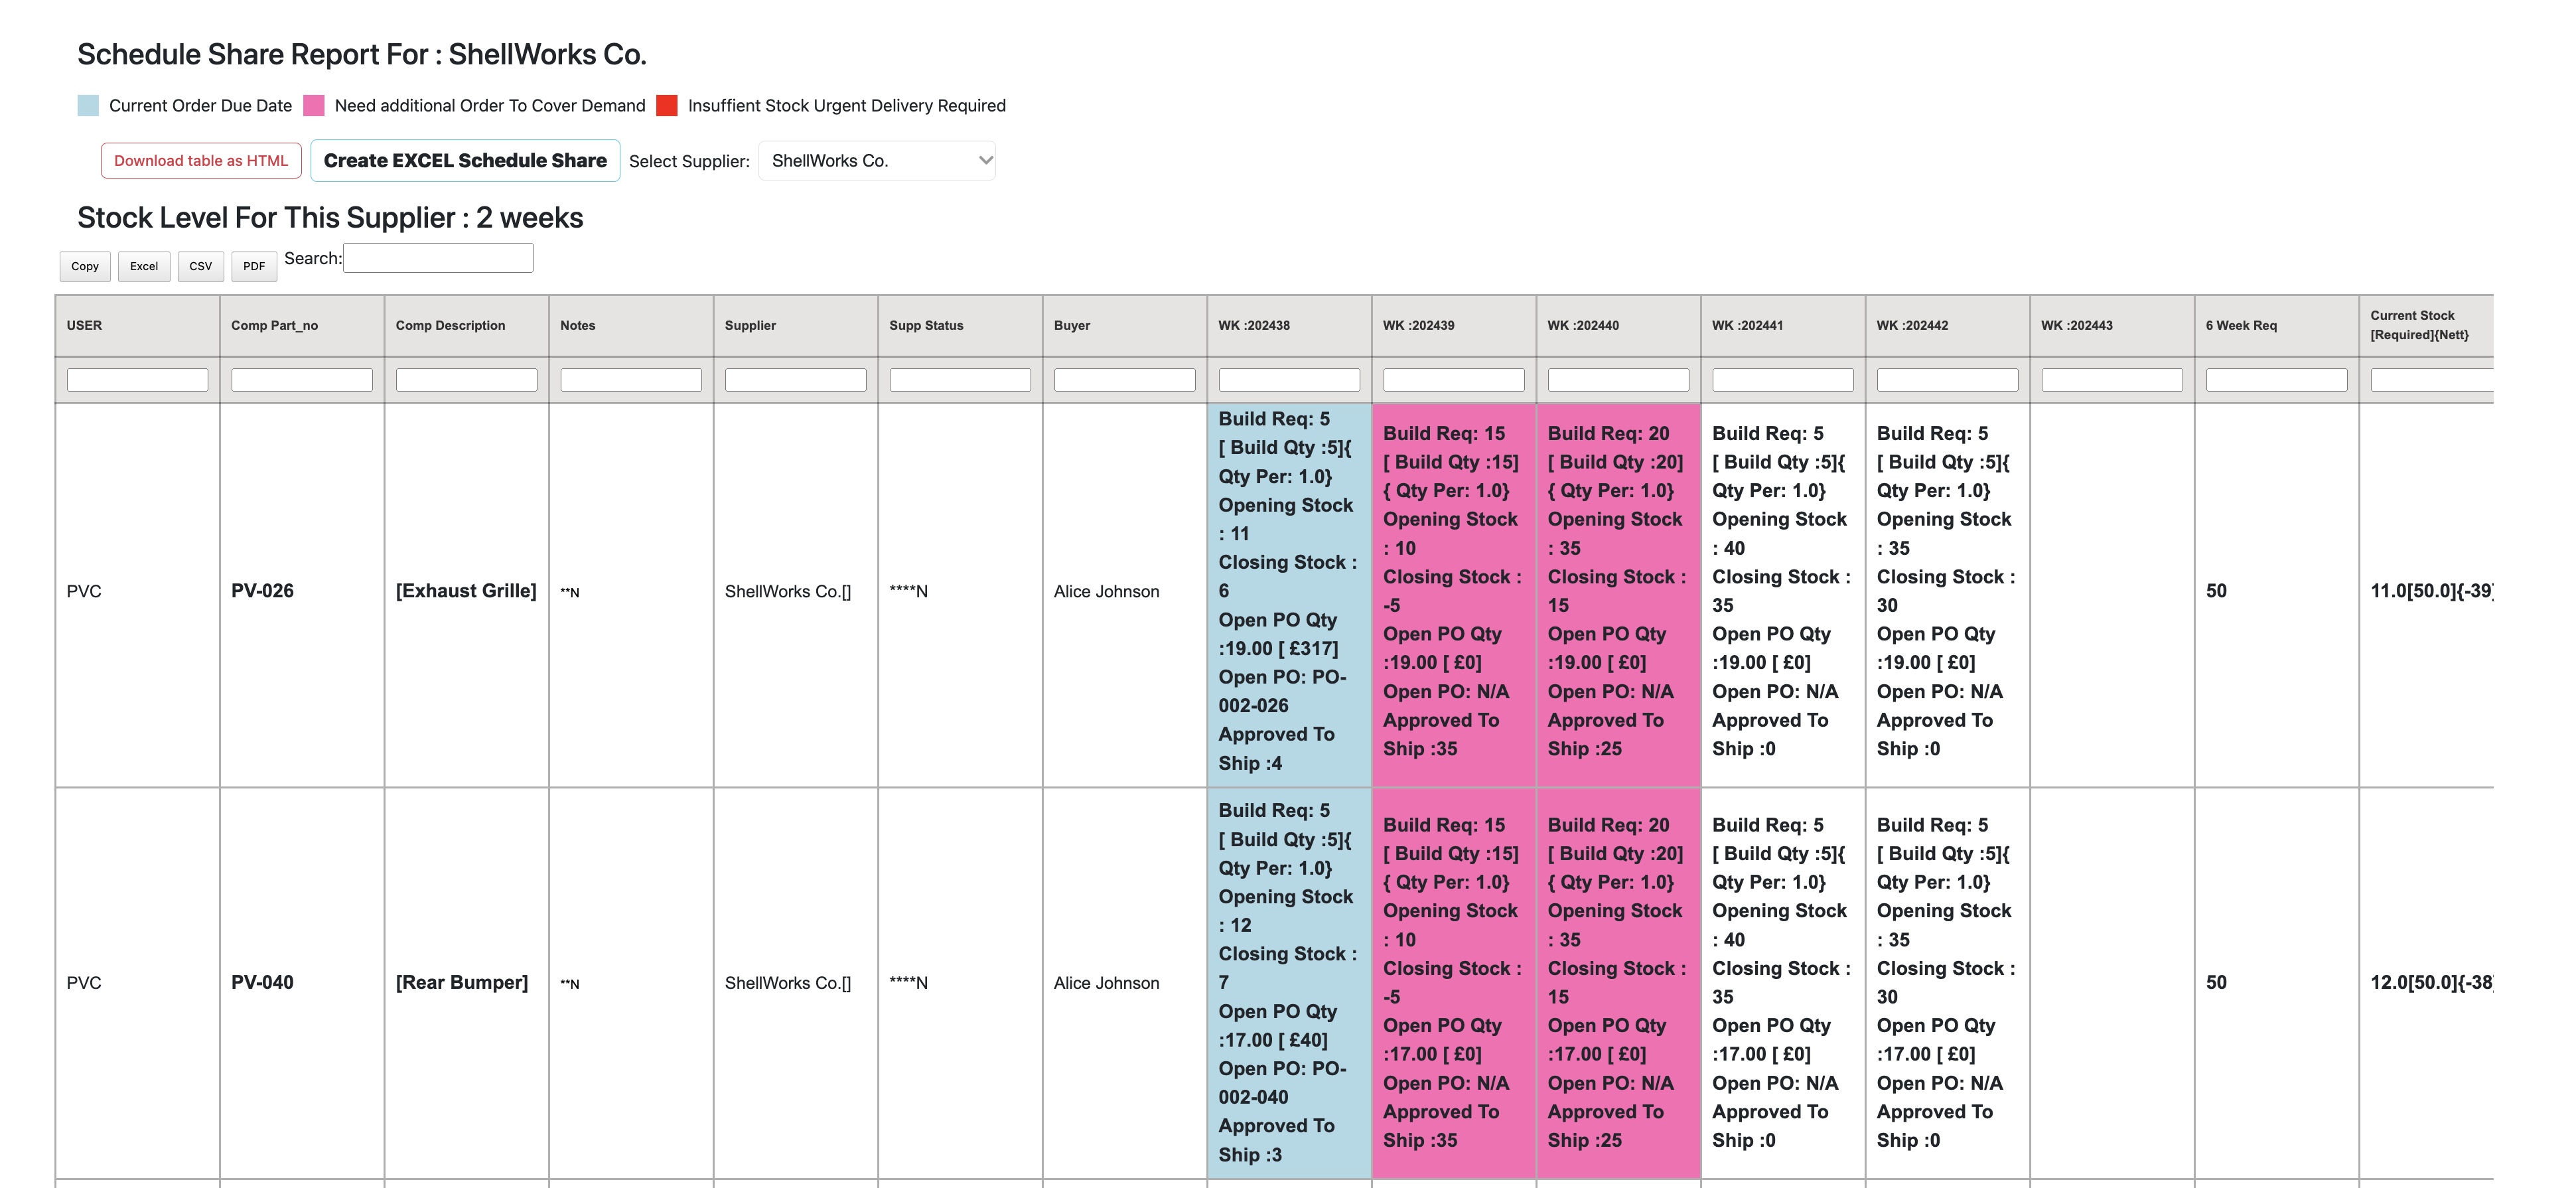The width and height of the screenshot is (2576, 1188).
Task: Click the Comp Description filter field
Action: [x=466, y=381]
